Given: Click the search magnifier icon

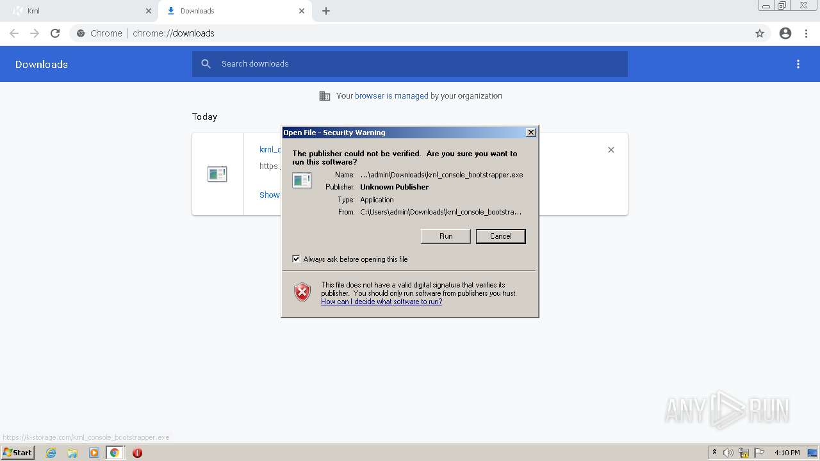Looking at the screenshot, I should coord(206,64).
